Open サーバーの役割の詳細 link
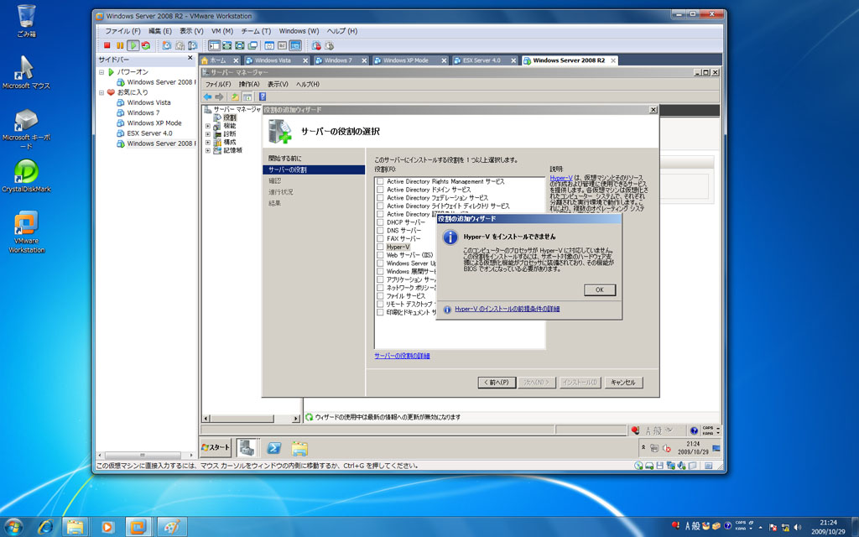Screen dimensions: 859x537 [x=402, y=356]
